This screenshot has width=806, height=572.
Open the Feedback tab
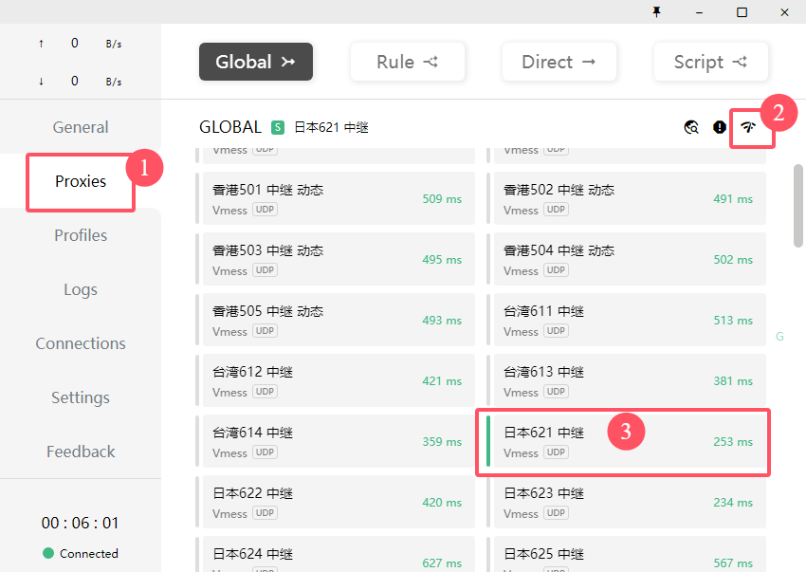81,452
